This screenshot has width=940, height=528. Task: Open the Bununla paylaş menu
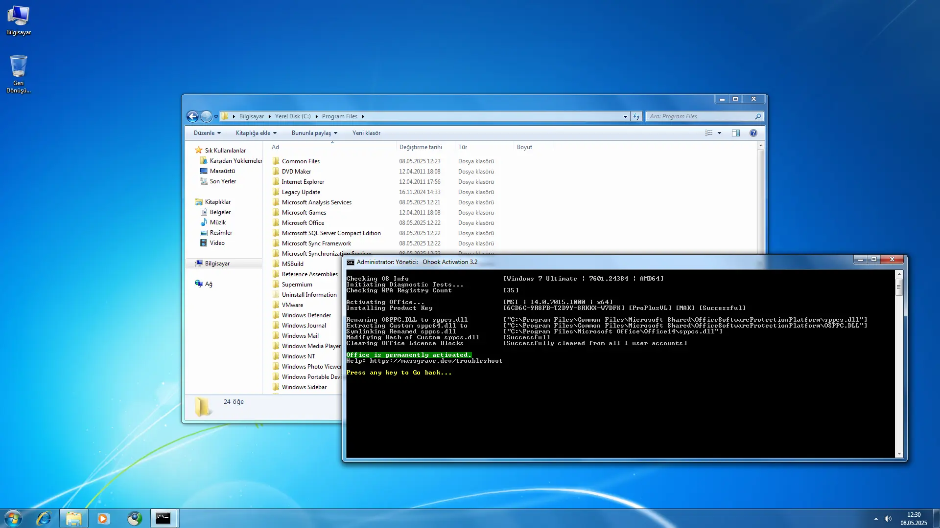point(314,133)
